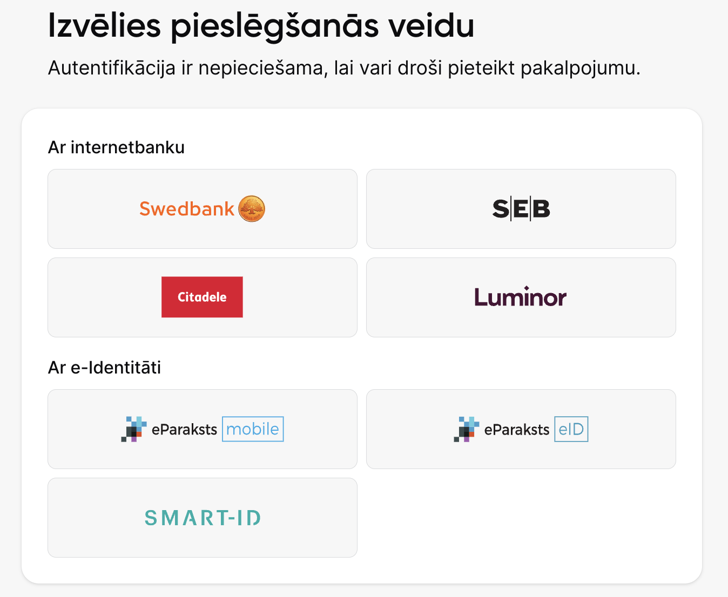The width and height of the screenshot is (728, 597).
Task: Click the "Ar internetbanku" section heading
Action: point(116,147)
